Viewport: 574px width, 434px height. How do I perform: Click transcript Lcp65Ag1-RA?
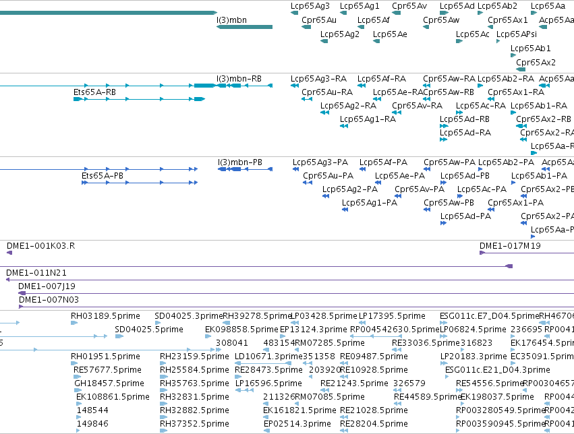(x=368, y=119)
